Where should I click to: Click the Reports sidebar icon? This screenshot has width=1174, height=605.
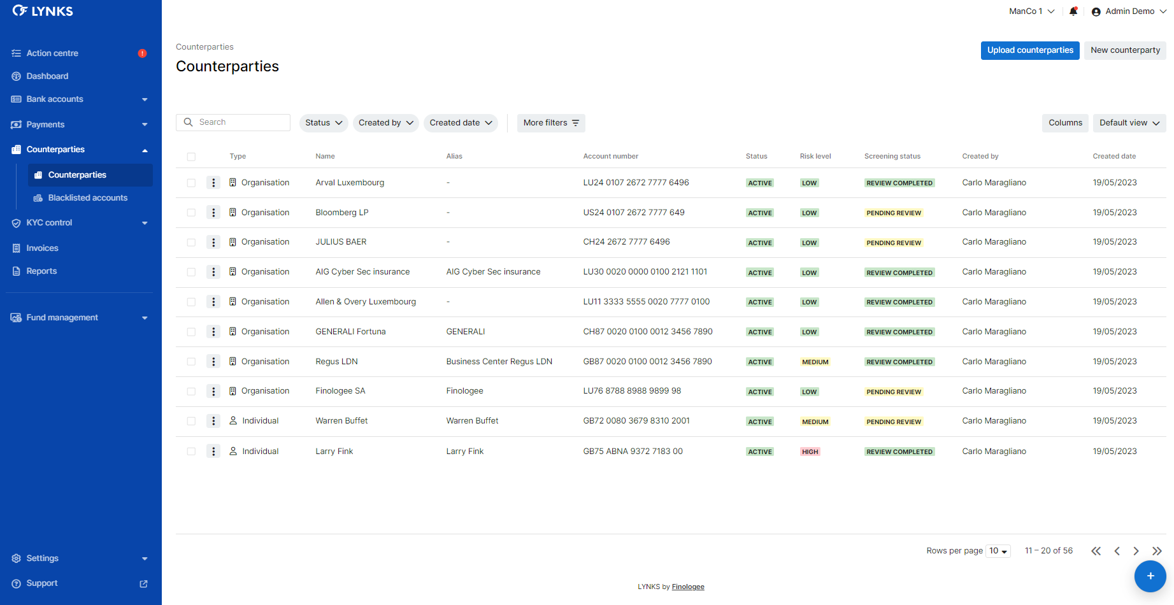click(17, 271)
